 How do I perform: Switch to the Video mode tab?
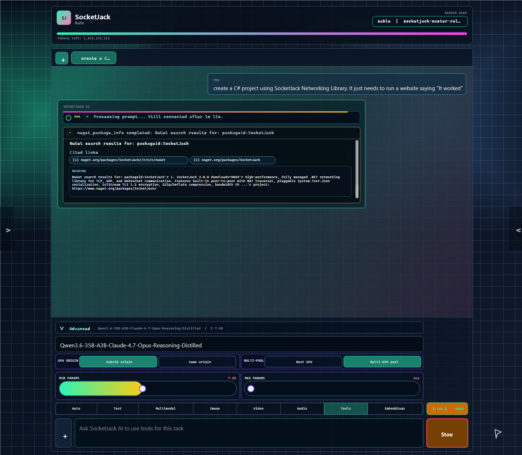(x=258, y=408)
